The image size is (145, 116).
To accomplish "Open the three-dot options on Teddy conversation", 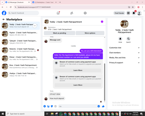I will pyautogui.click(x=35, y=26).
